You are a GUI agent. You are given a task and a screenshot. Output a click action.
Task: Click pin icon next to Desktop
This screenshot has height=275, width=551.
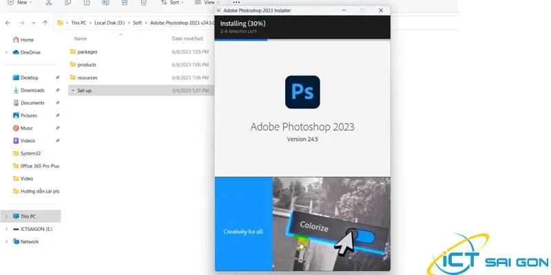(x=57, y=78)
